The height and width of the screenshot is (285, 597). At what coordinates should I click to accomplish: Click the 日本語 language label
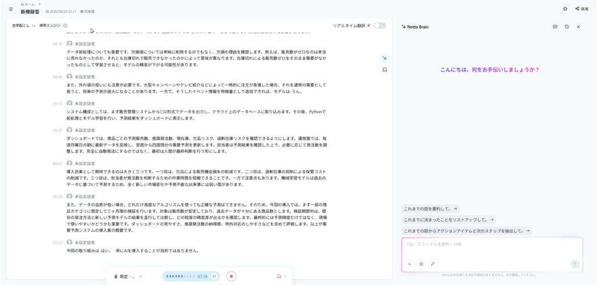(89, 12)
